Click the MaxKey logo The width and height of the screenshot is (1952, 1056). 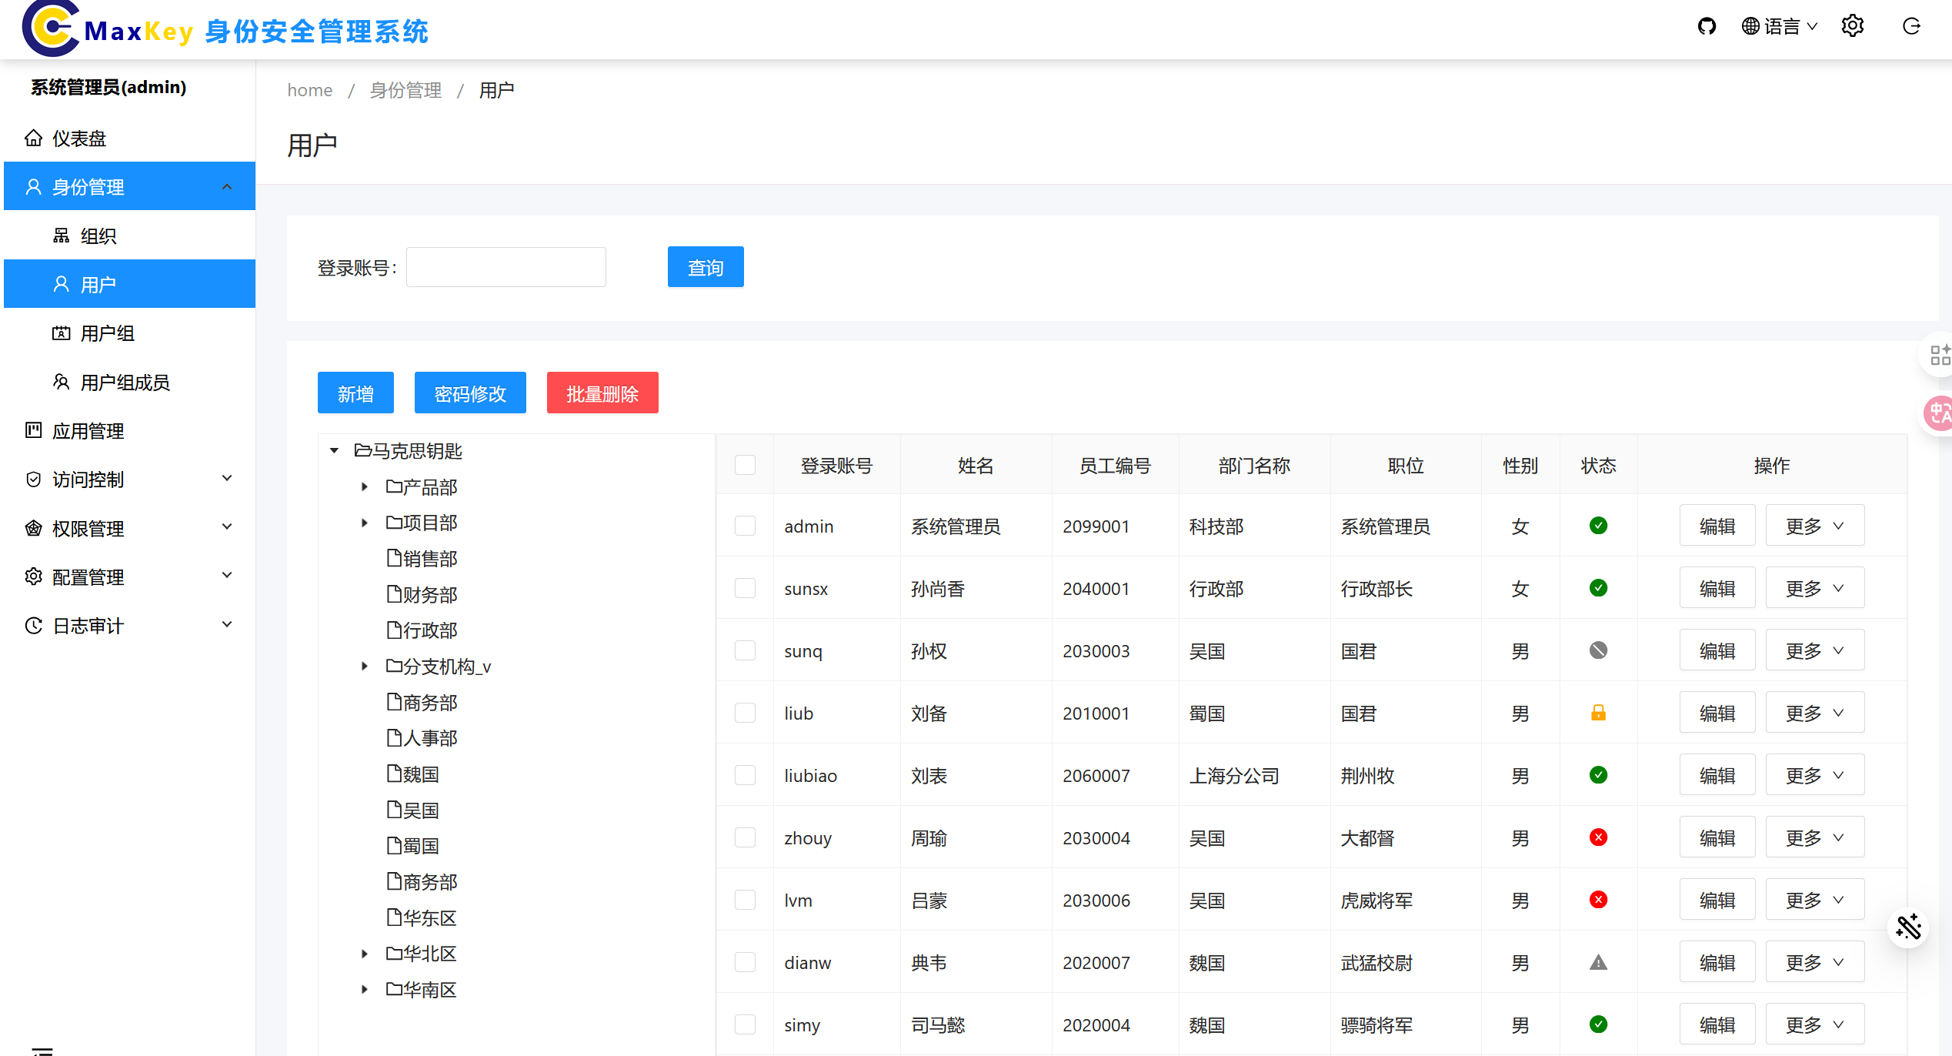[x=51, y=29]
